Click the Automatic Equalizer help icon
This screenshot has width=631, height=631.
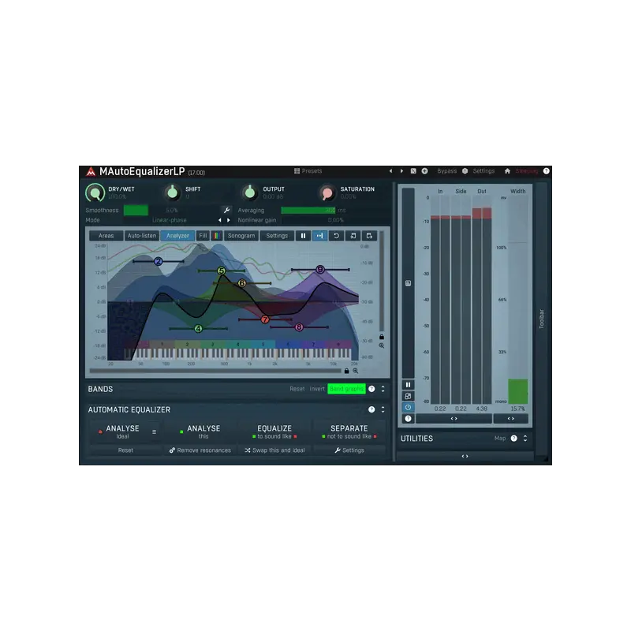(x=372, y=409)
